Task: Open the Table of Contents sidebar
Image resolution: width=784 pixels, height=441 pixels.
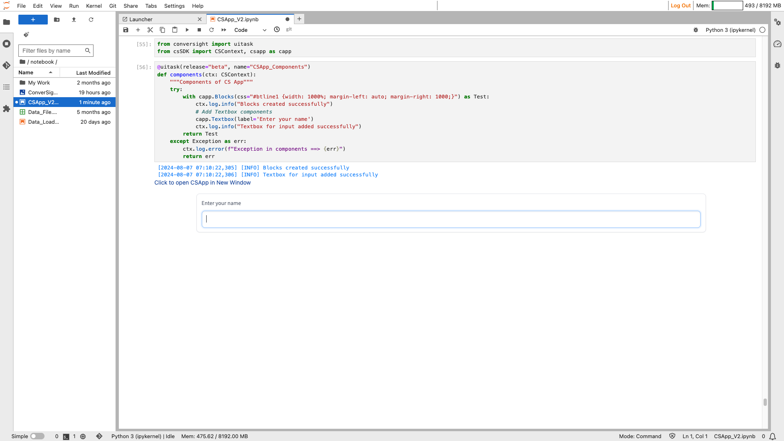Action: click(7, 87)
